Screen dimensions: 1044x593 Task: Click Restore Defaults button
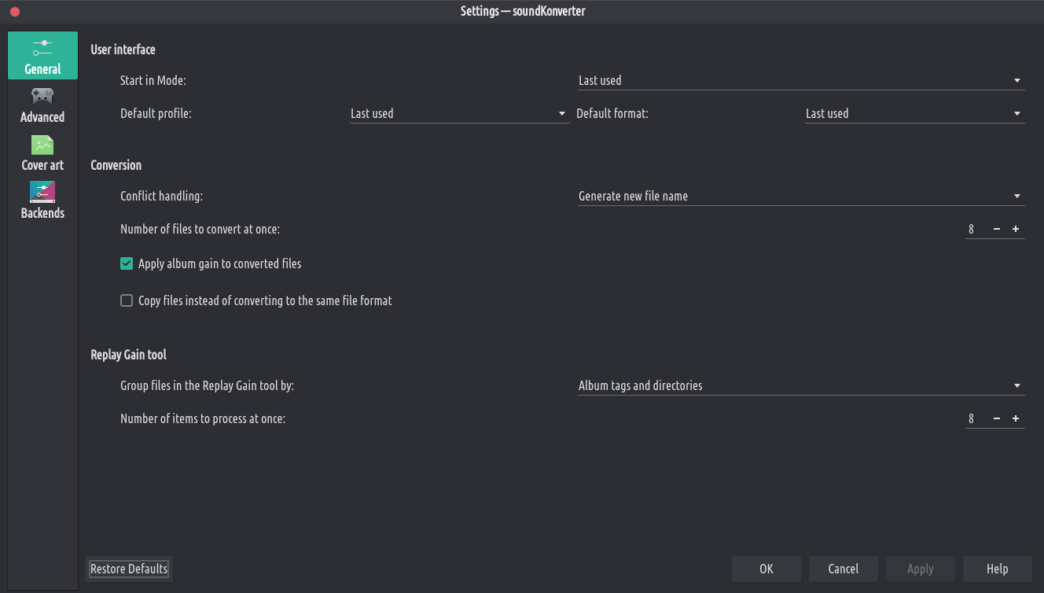tap(129, 569)
